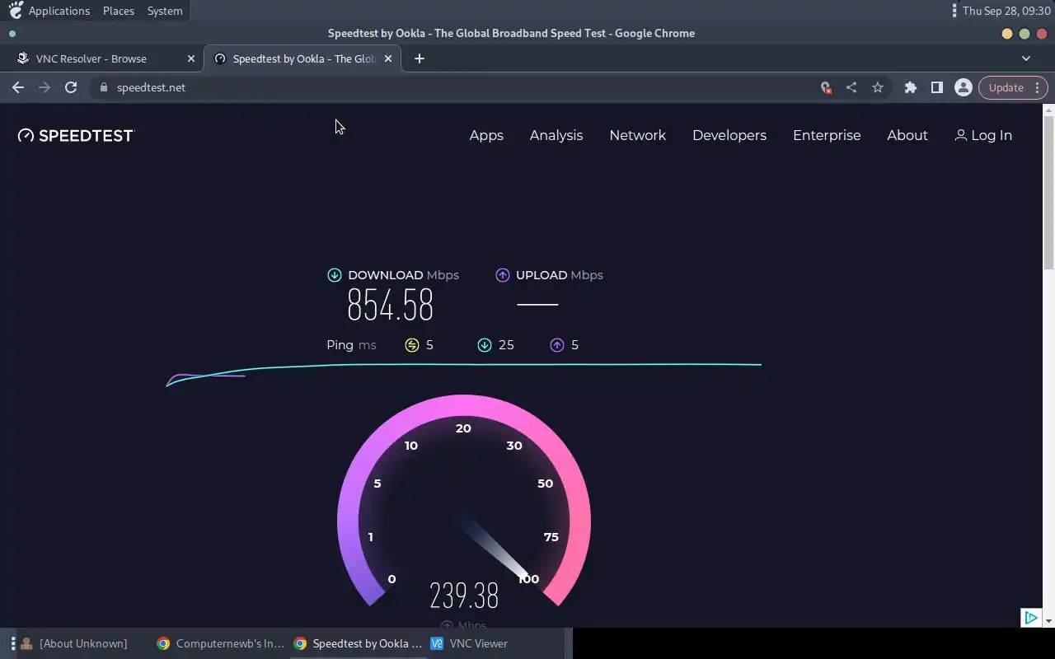1055x659 pixels.
Task: Click the Speedtest logo
Action: click(x=76, y=135)
